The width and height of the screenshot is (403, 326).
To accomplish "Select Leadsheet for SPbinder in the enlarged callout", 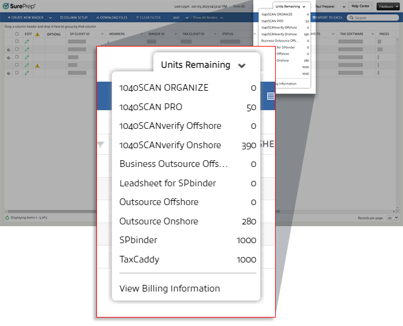I will pyautogui.click(x=188, y=183).
